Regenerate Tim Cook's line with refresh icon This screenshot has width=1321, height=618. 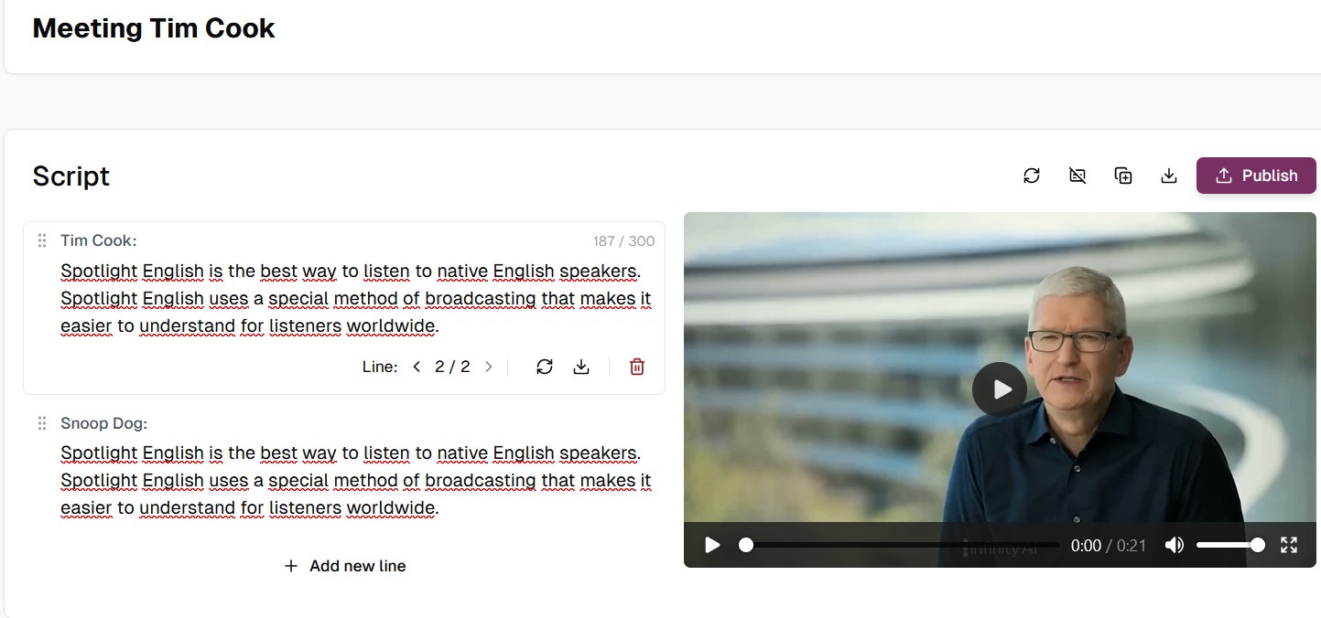point(545,367)
